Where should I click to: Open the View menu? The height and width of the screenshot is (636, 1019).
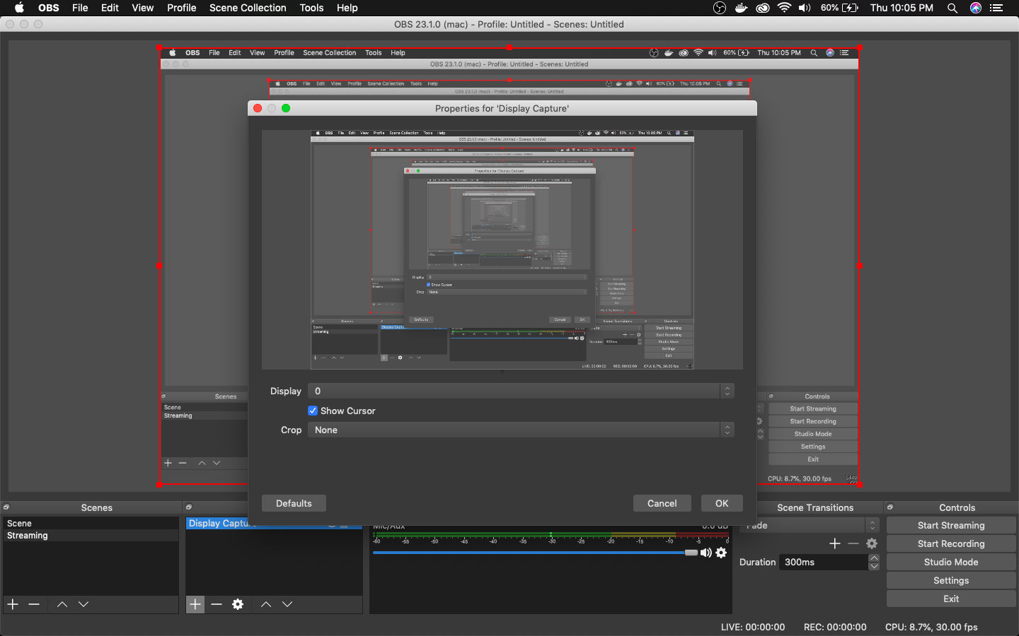pos(142,8)
